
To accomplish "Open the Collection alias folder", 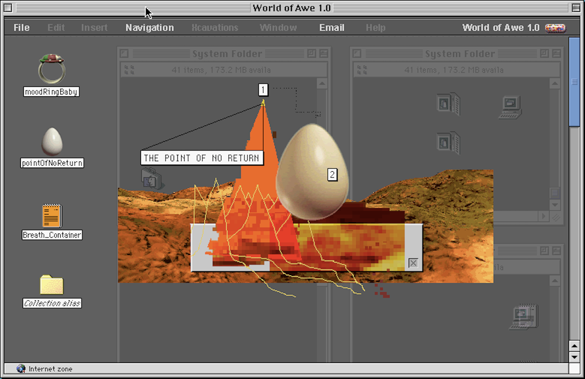I will [x=51, y=284].
